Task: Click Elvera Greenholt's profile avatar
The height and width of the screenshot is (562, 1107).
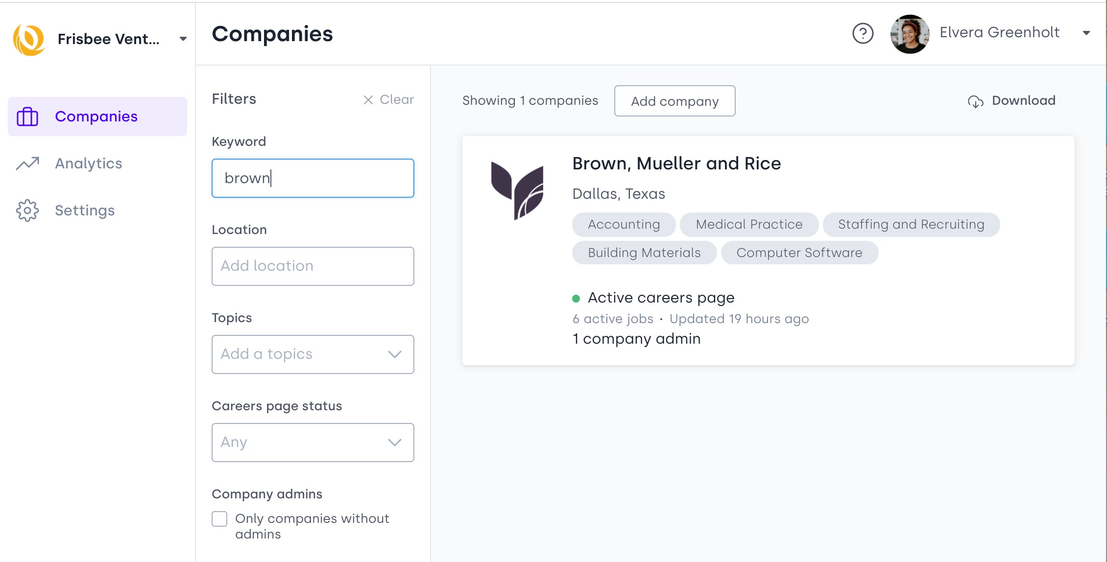Action: click(x=910, y=34)
